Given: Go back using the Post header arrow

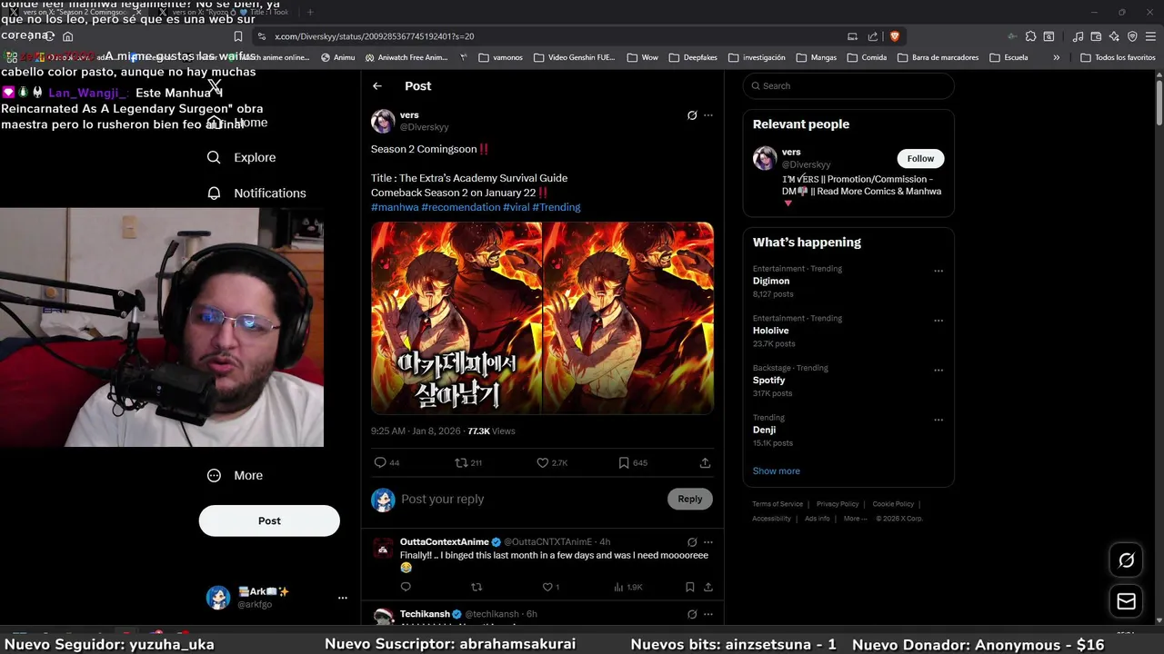Looking at the screenshot, I should coord(377,86).
